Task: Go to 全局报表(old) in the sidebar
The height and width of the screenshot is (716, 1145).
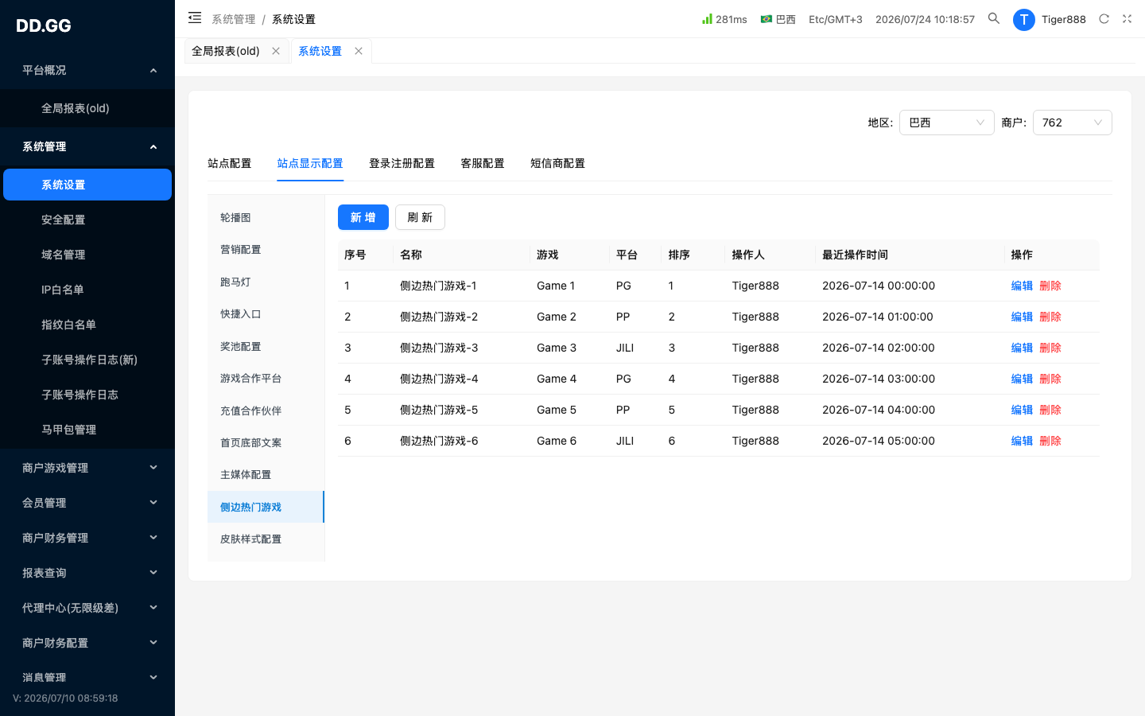Action: pos(87,108)
